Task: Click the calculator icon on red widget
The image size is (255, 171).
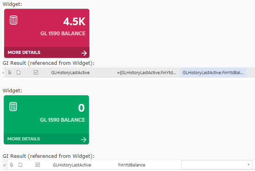Action: (x=14, y=20)
